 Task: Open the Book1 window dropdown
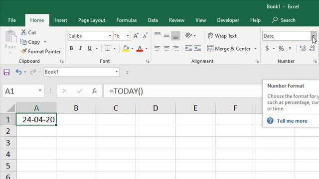tap(117, 72)
